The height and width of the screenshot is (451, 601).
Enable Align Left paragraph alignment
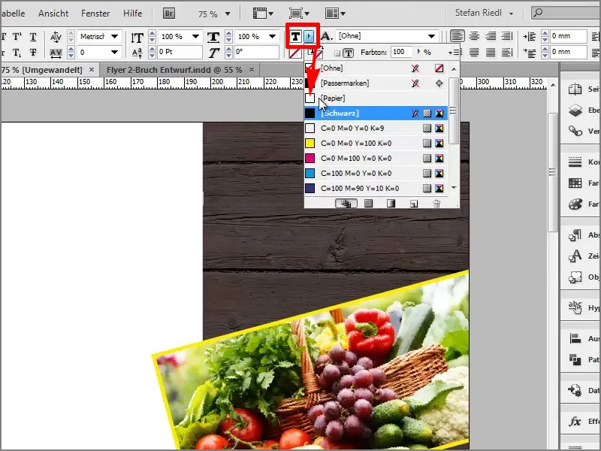click(x=457, y=36)
